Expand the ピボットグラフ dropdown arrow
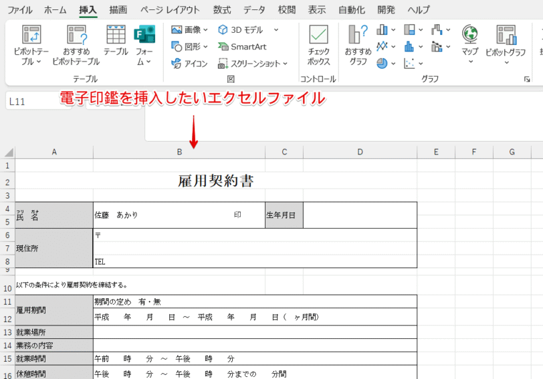This screenshot has height=379, width=543. (x=507, y=62)
